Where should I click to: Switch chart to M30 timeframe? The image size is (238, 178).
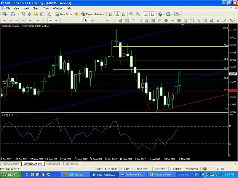[24, 20]
